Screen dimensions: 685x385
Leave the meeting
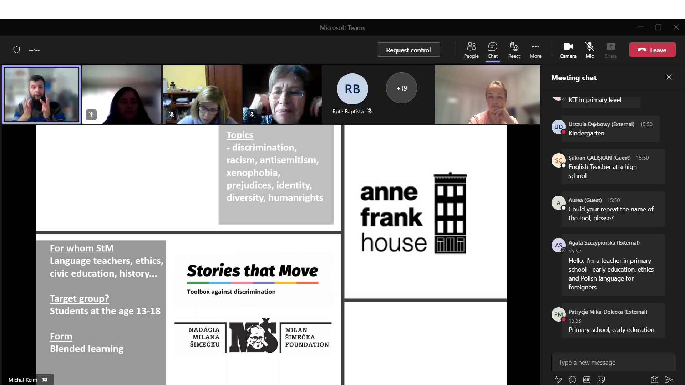pyautogui.click(x=652, y=50)
